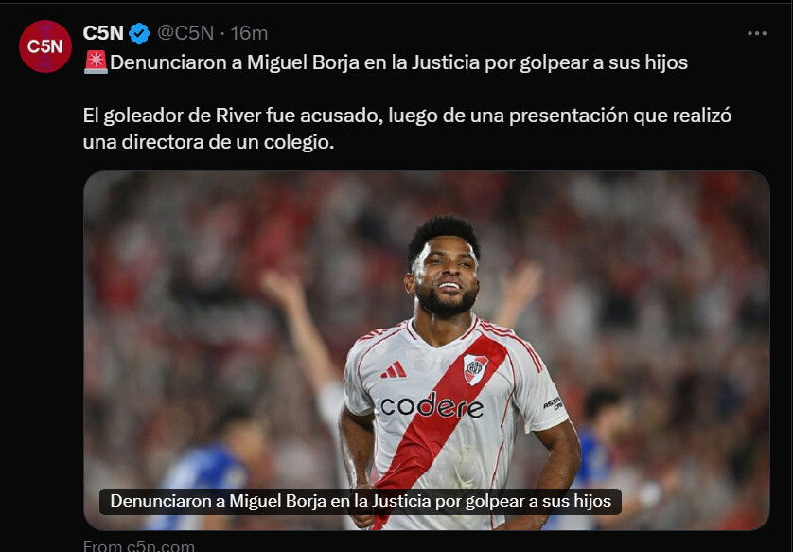Open the three-dot more options menu
This screenshot has width=793, height=552.
(x=757, y=33)
